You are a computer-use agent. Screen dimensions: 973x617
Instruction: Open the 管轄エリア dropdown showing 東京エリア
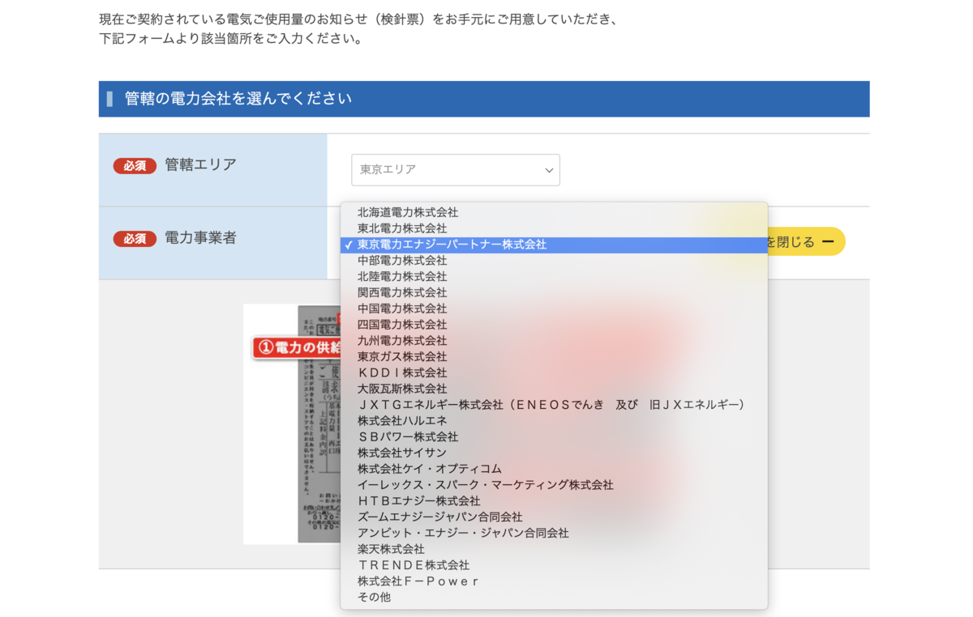tap(455, 170)
